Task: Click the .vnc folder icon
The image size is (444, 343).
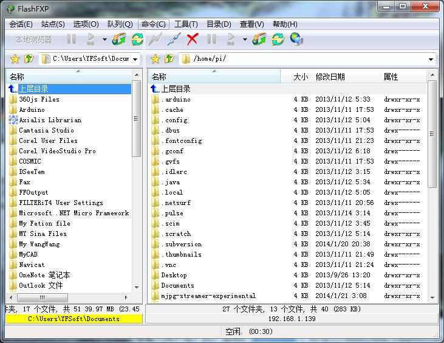Action: (155, 265)
